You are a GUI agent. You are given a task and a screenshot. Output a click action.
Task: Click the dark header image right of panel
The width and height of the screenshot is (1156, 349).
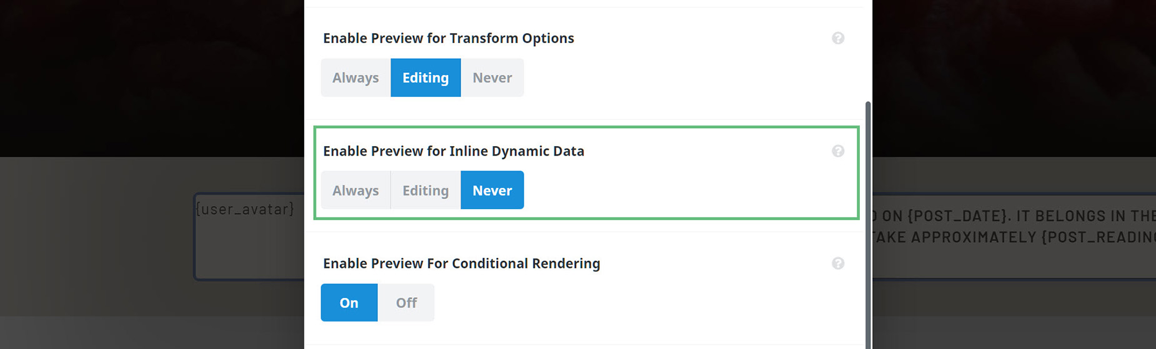tap(1014, 78)
